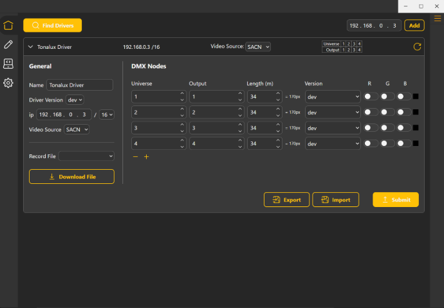
Task: Toggle G switch on universe 1 row
Action: [x=387, y=96]
